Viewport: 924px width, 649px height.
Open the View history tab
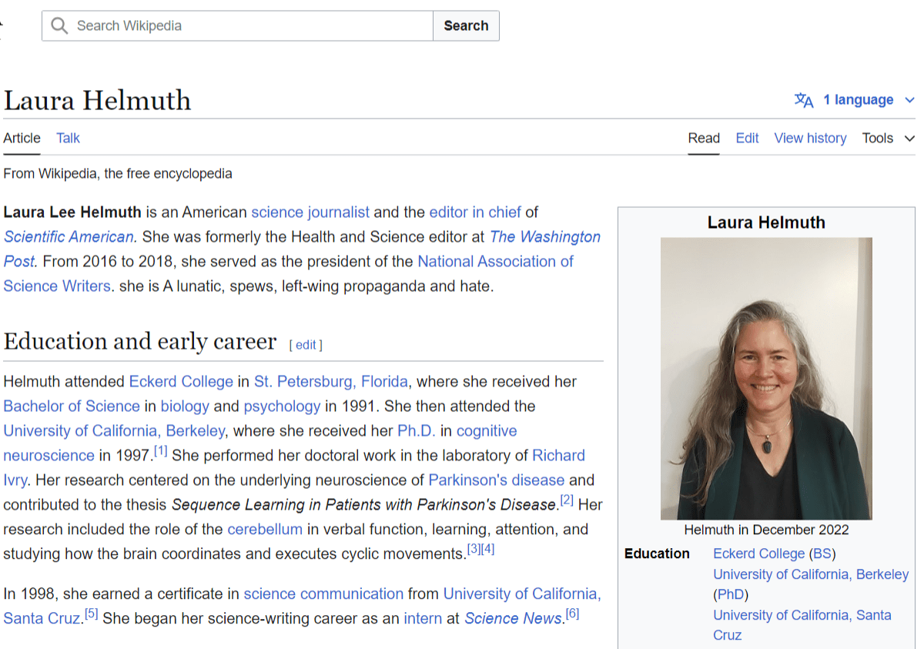pos(810,139)
